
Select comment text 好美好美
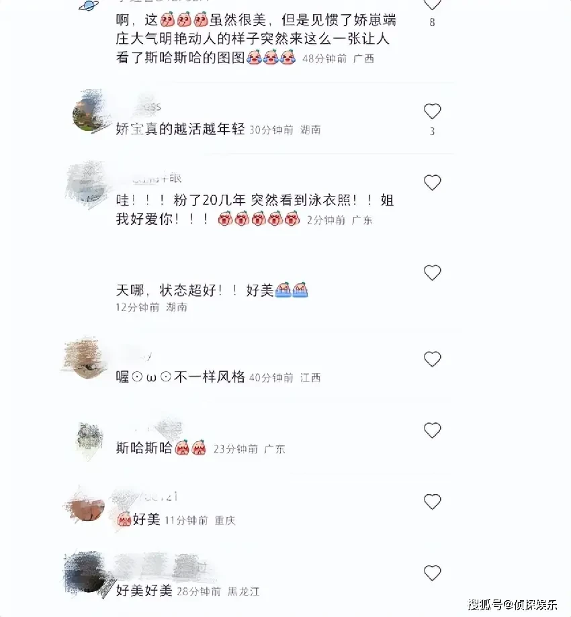tap(144, 590)
